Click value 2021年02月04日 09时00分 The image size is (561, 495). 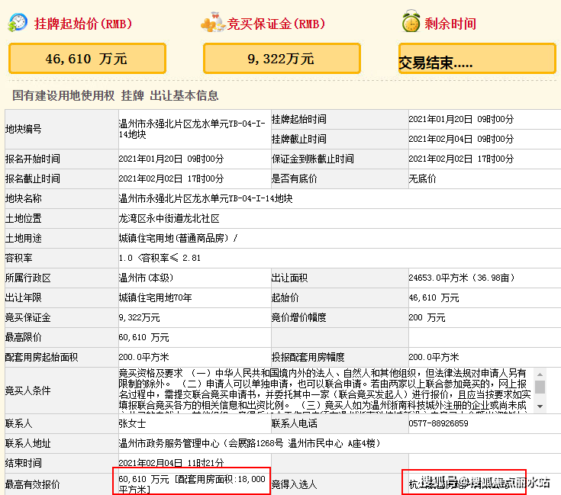[x=461, y=139]
